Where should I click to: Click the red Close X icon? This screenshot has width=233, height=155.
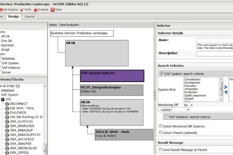[53, 10]
